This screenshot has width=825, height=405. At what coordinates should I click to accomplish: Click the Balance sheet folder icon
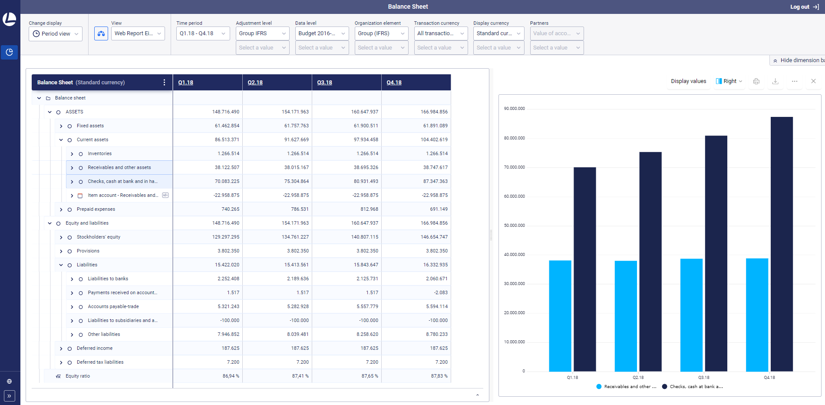click(x=48, y=98)
